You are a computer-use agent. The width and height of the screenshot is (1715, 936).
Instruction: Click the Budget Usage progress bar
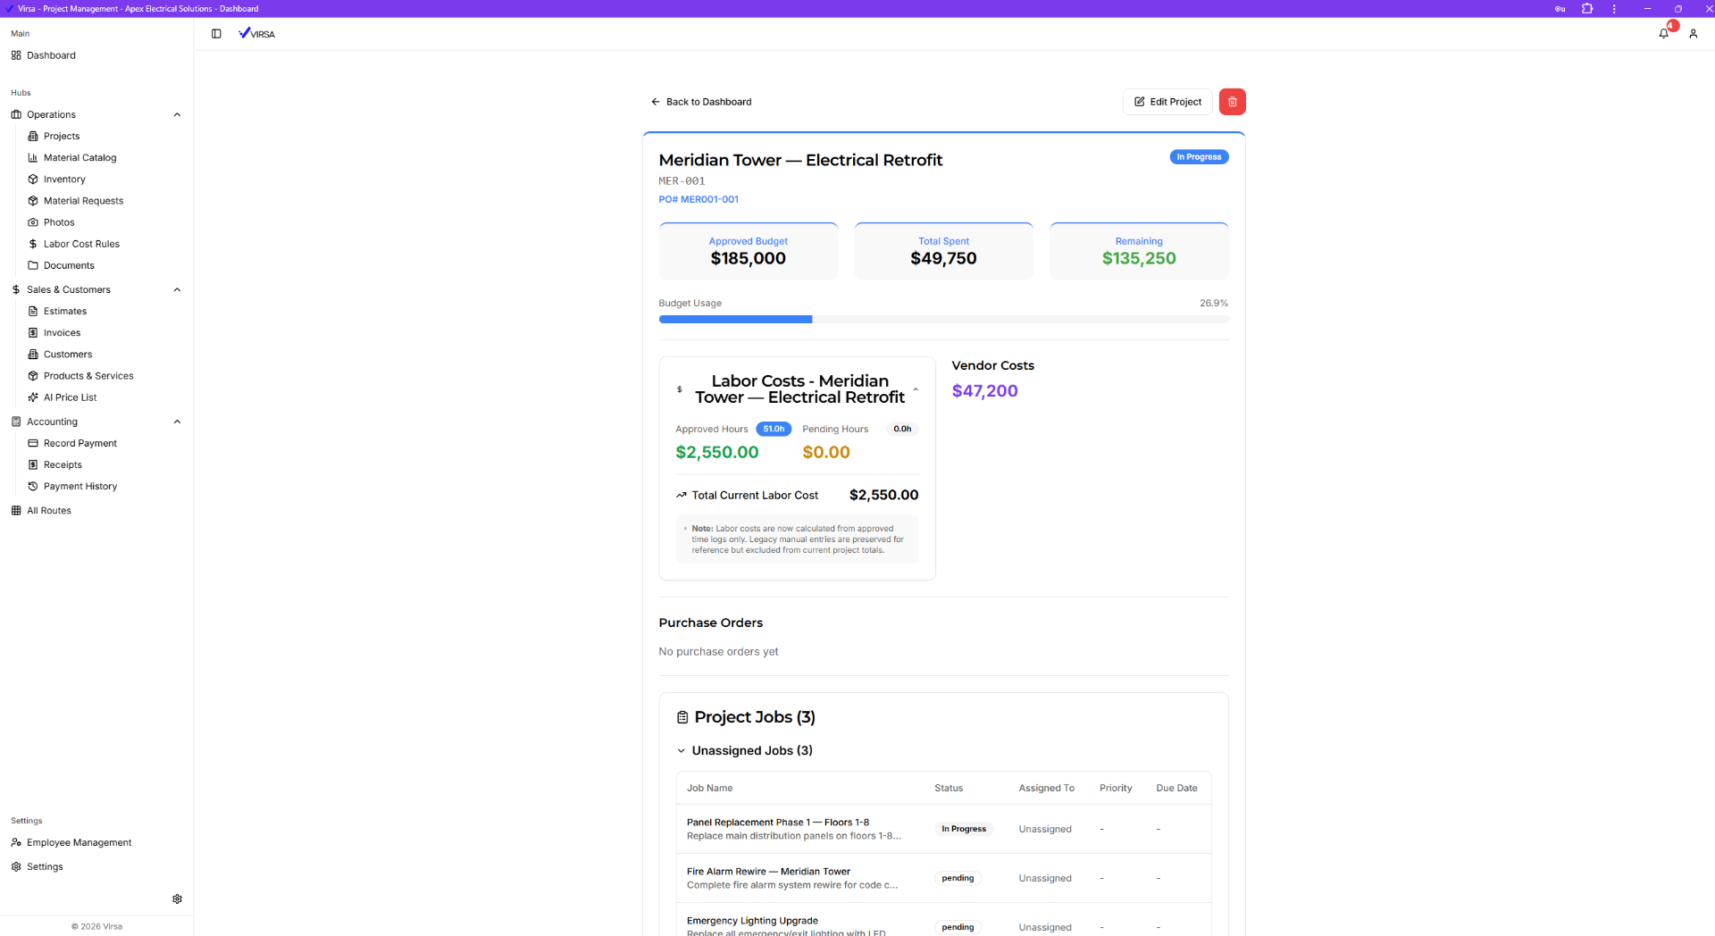pos(943,320)
